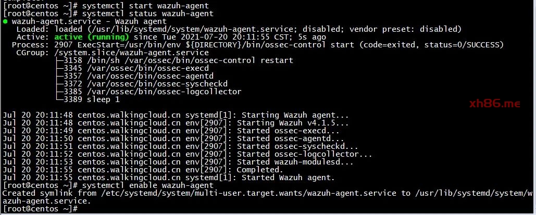The image size is (536, 215).
Task: Select the ossec-execd process entry 3345
Action: pos(135,68)
